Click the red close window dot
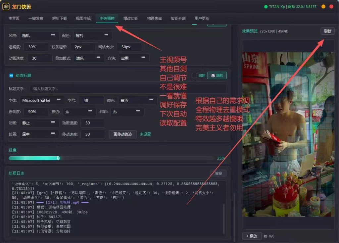 pyautogui.click(x=331, y=7)
